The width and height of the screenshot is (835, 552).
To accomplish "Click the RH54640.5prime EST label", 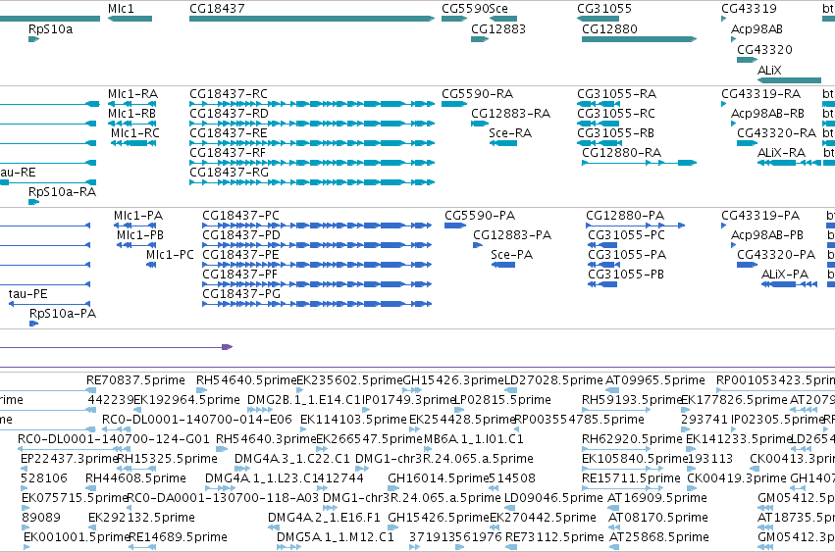I will coord(246,380).
